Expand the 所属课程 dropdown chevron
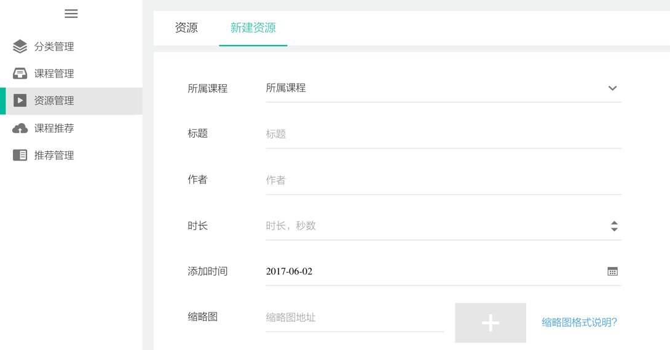Viewport: 670px width, 350px height. point(612,88)
